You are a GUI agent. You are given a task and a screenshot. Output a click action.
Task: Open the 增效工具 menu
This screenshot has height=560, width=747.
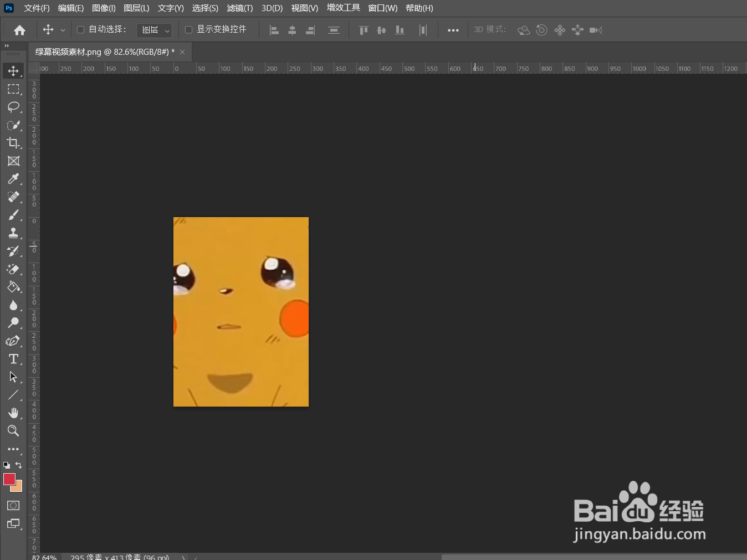click(x=343, y=8)
